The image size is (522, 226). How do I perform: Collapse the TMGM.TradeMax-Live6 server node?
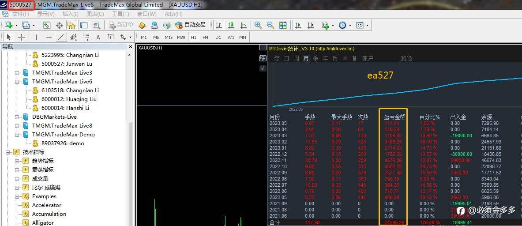pos(17,82)
